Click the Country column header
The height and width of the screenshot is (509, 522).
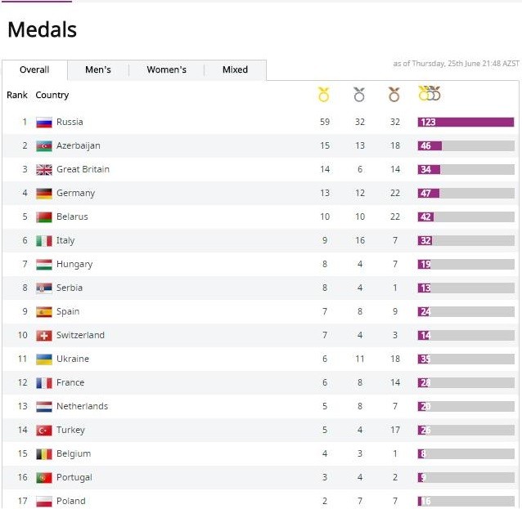tap(52, 96)
